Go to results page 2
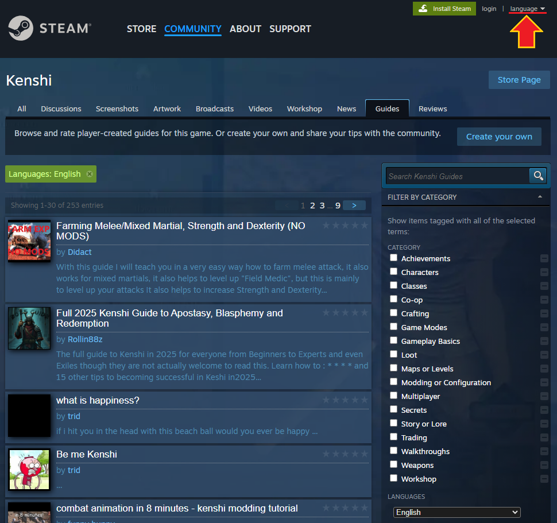Viewport: 557px width, 523px height. 312,205
